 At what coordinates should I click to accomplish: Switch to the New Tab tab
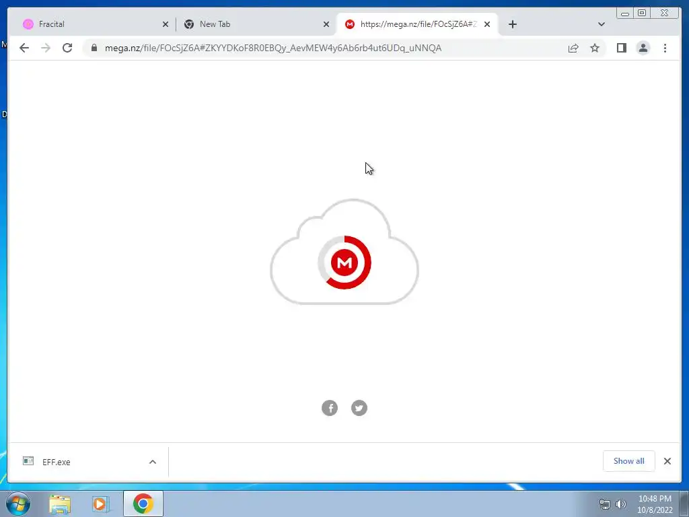coord(256,24)
